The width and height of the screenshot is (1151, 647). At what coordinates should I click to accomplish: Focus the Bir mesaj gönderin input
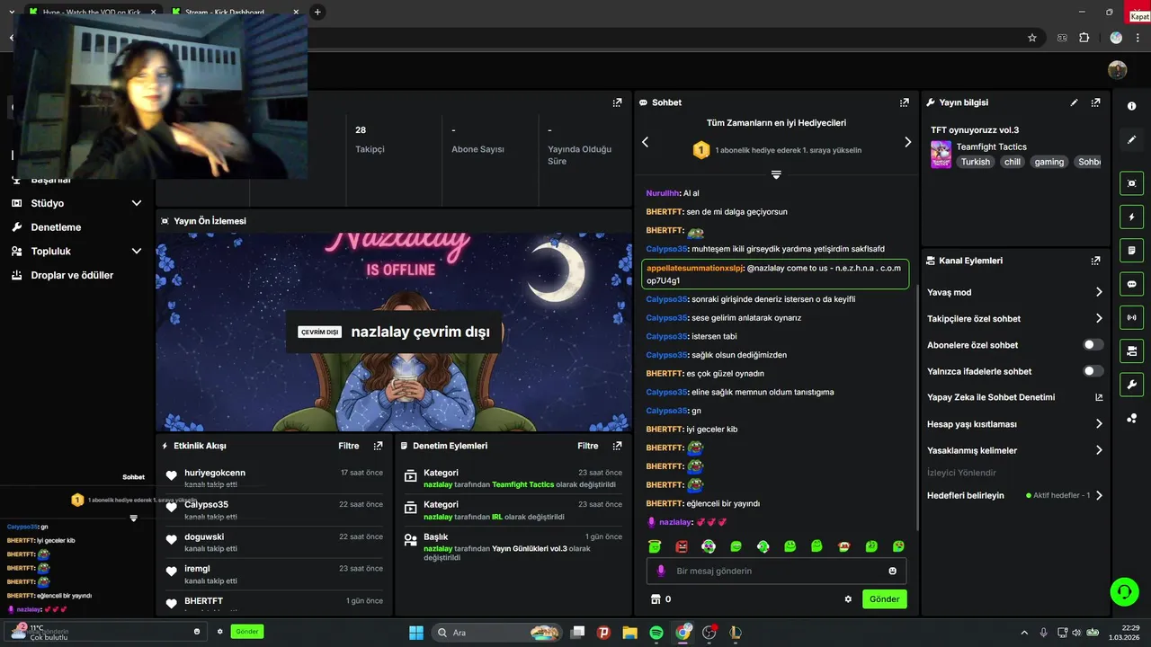pyautogui.click(x=776, y=571)
